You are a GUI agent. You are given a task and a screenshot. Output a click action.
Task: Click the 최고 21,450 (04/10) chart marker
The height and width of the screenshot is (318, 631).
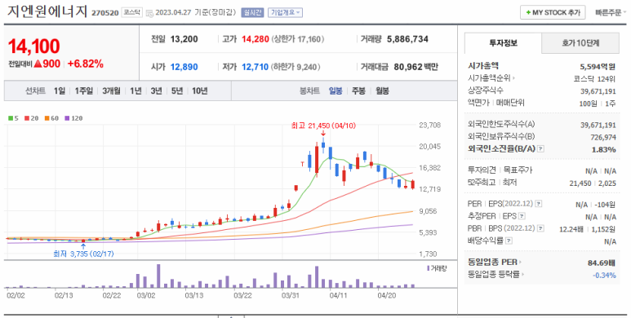click(323, 126)
